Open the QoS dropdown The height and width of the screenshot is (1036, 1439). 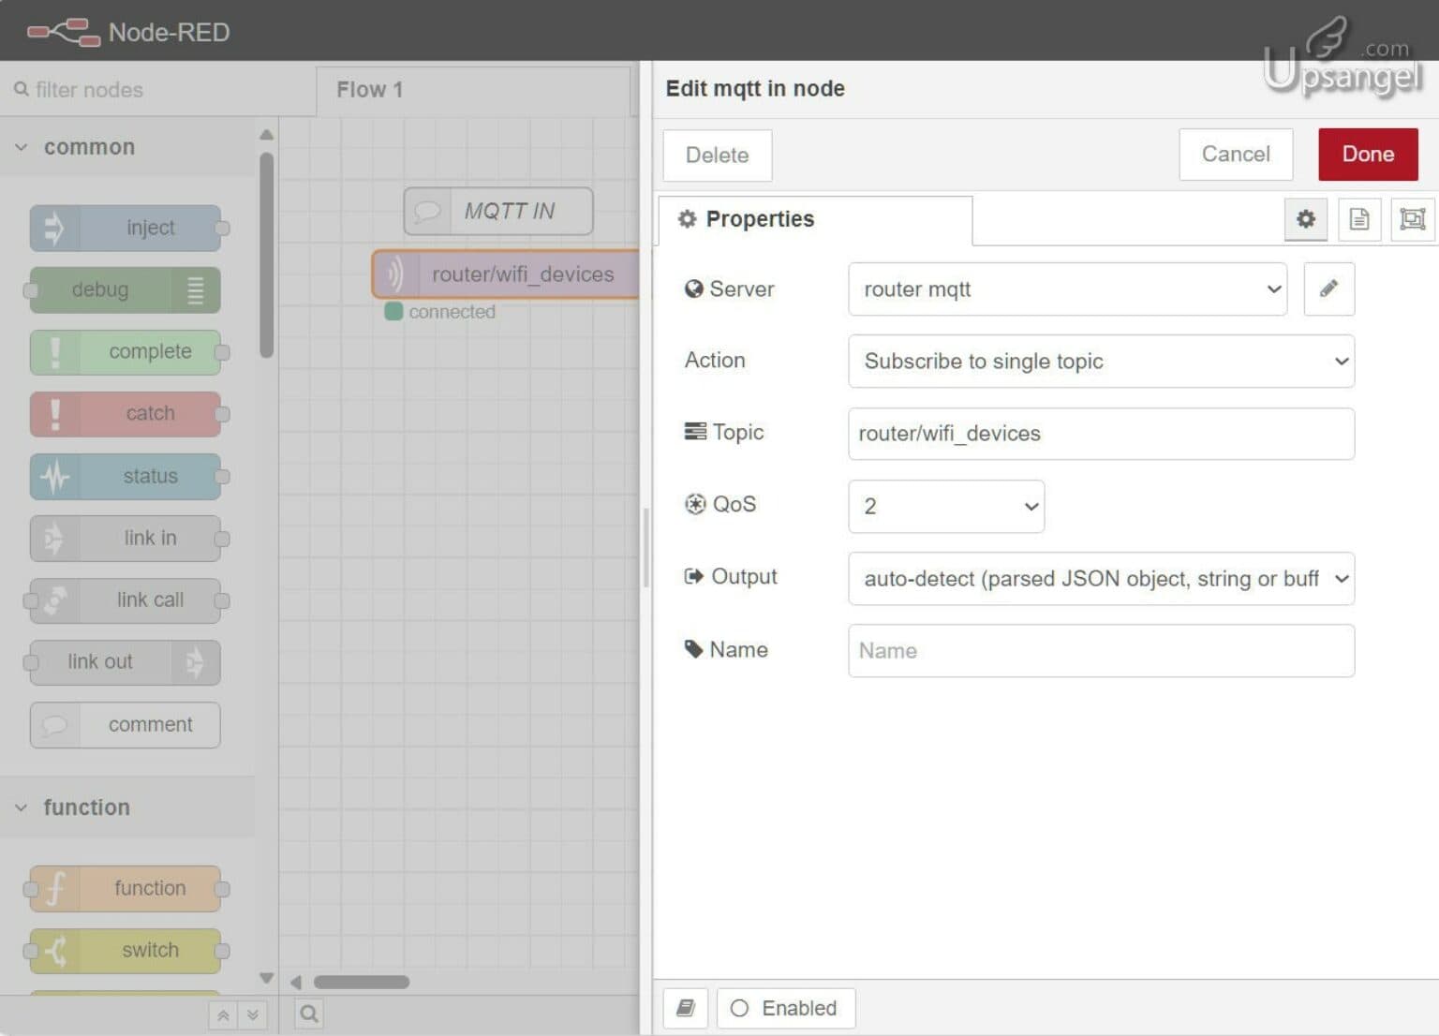pyautogui.click(x=944, y=506)
